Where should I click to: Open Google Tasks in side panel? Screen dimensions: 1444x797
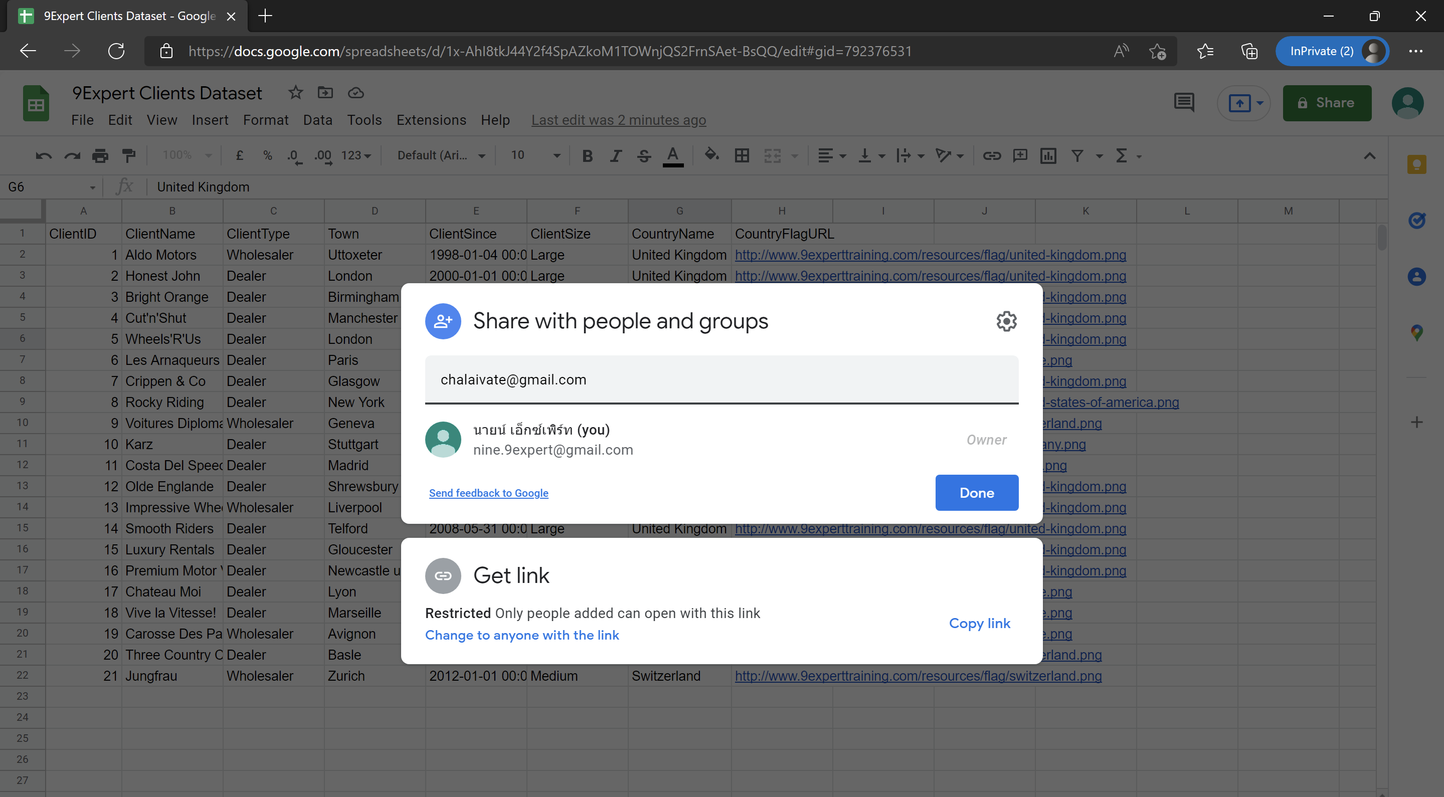point(1416,220)
